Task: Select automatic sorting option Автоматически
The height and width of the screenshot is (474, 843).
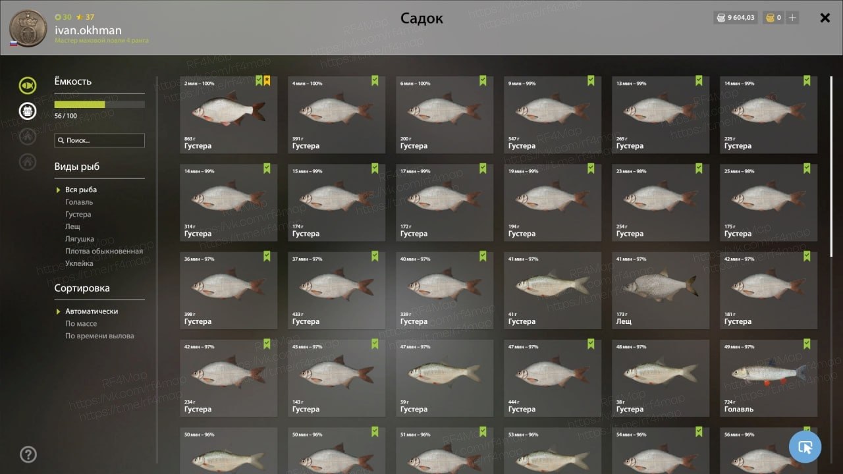Action: (92, 311)
